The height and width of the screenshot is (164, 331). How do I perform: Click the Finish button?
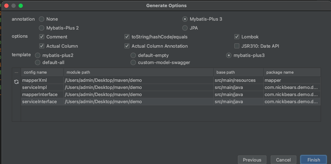pos(314,160)
